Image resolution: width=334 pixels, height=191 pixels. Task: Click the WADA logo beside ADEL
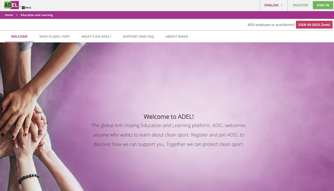click(x=27, y=8)
